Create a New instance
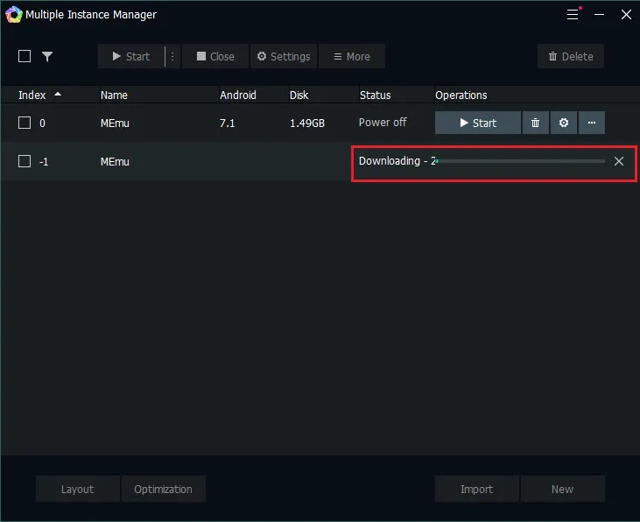Screen dimensions: 640x522 tap(562, 489)
